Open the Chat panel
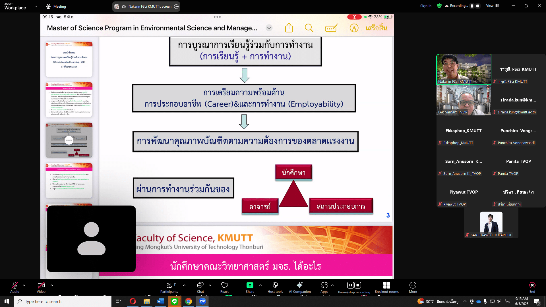Image resolution: width=546 pixels, height=307 pixels. [x=200, y=287]
